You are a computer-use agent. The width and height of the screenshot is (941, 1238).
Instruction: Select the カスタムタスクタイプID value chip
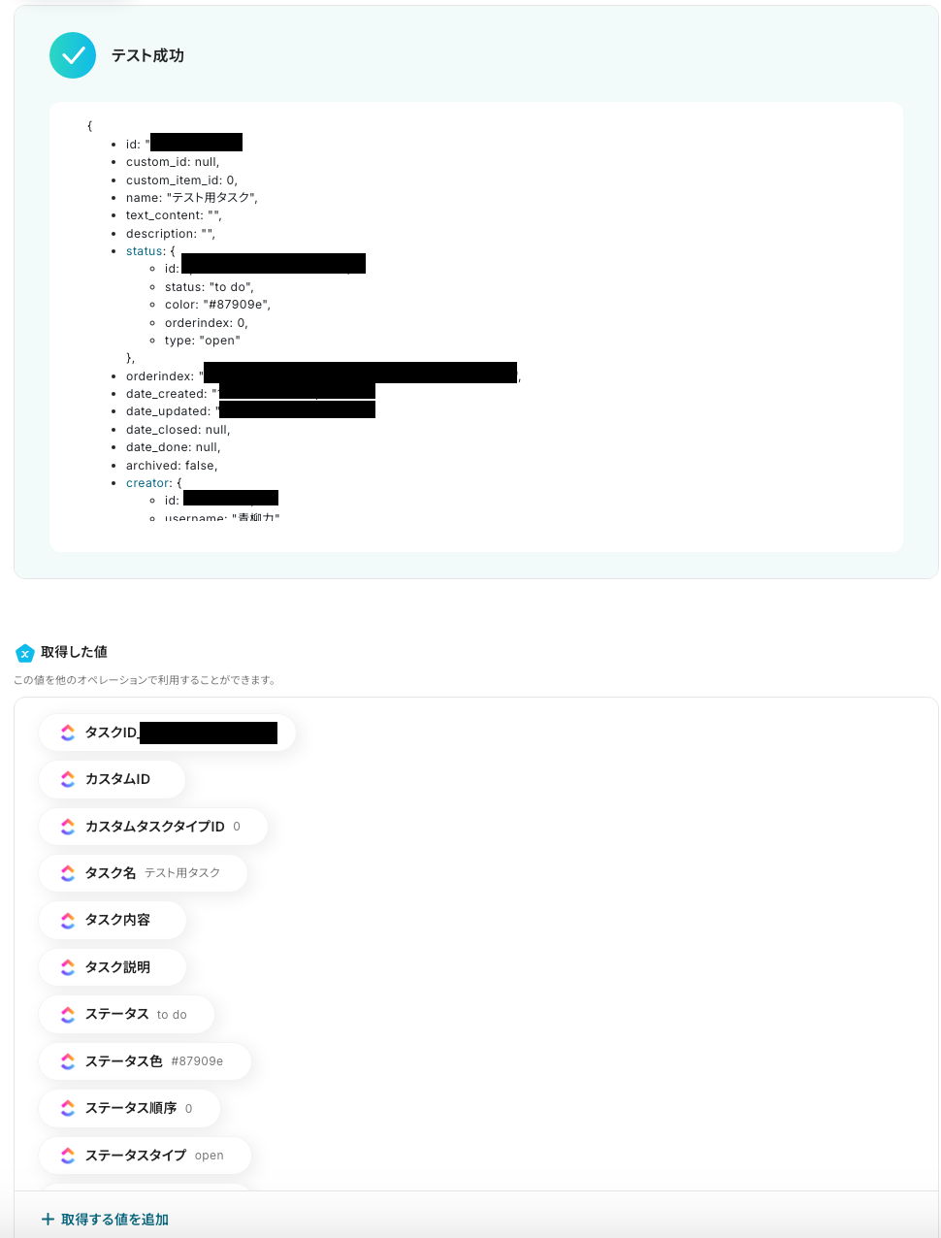[153, 827]
